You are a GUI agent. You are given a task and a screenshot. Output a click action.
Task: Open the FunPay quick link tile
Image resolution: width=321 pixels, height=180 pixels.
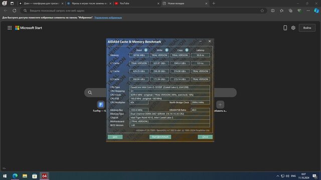pos(100,104)
